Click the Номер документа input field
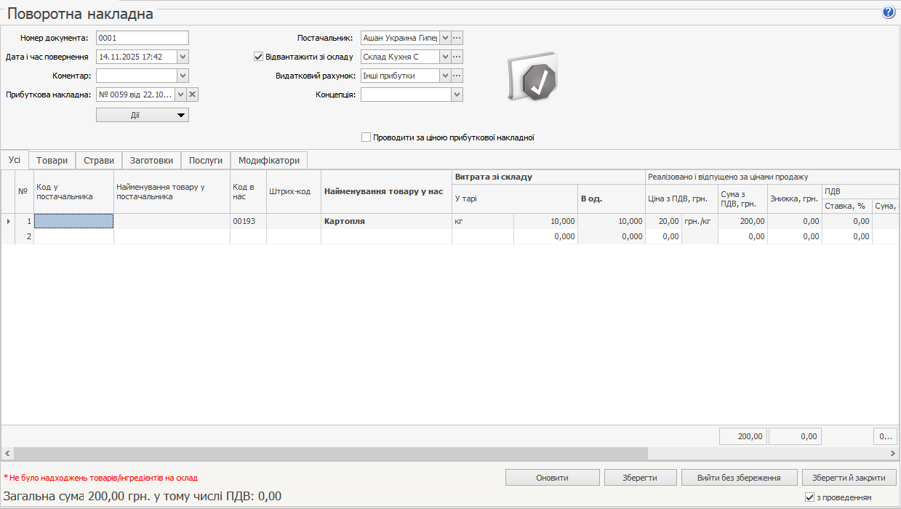 click(x=142, y=38)
